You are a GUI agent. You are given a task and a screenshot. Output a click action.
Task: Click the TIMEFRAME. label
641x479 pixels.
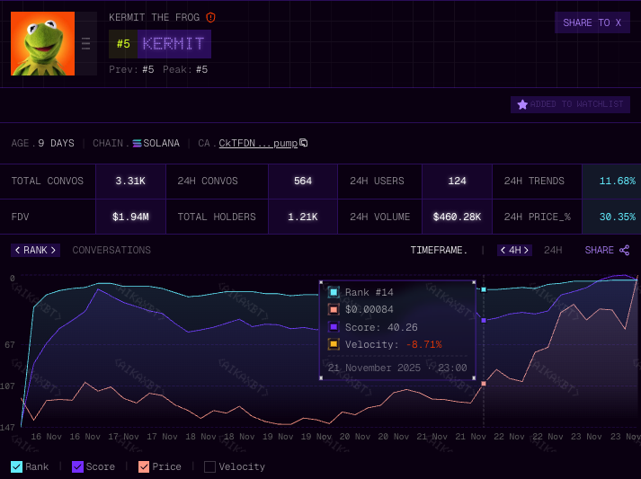tap(439, 250)
